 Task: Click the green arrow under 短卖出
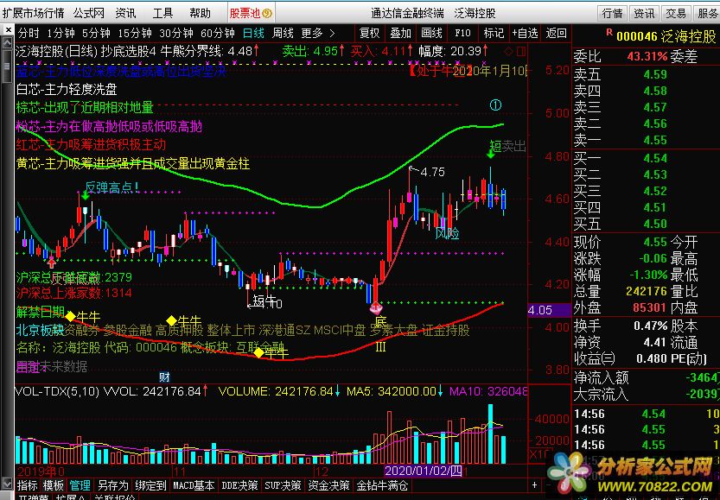pyautogui.click(x=491, y=154)
